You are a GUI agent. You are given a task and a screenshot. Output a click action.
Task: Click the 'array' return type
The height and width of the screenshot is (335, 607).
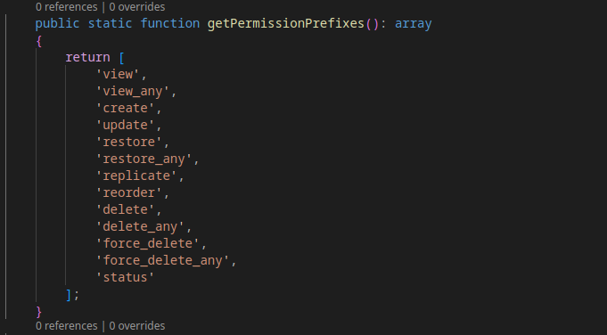click(413, 24)
